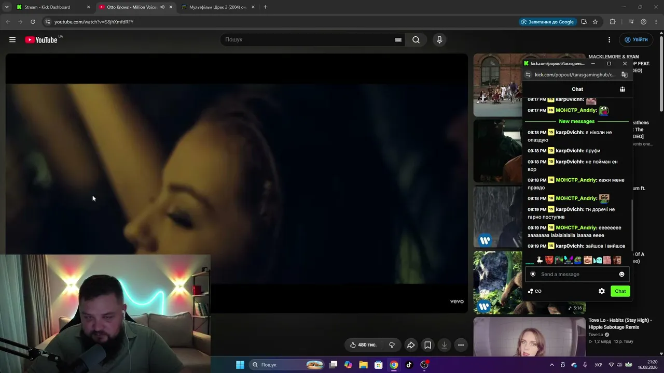Open TikTok from the taskbar

click(x=409, y=365)
